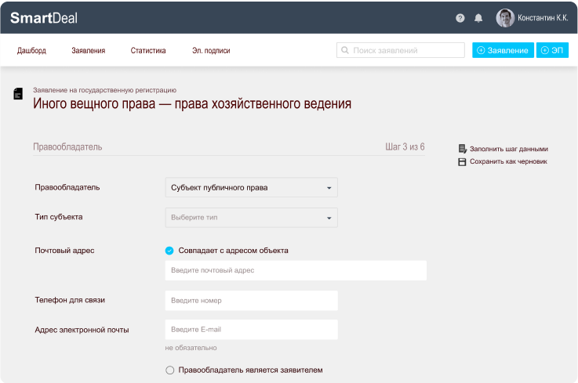Click the Телефон для связи label
The image size is (578, 383).
(x=70, y=300)
